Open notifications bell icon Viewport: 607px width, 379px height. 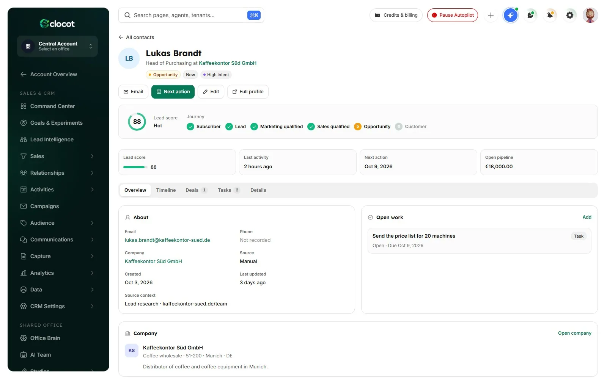(x=550, y=15)
